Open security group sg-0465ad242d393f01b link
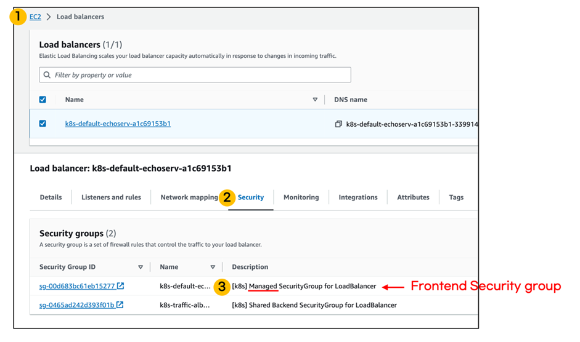This screenshot has width=580, height=342. point(76,305)
